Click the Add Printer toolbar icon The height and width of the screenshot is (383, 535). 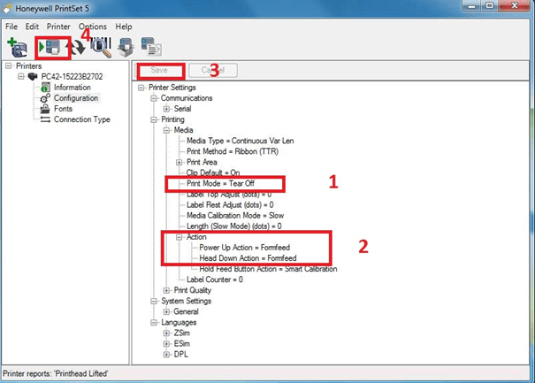(x=17, y=47)
